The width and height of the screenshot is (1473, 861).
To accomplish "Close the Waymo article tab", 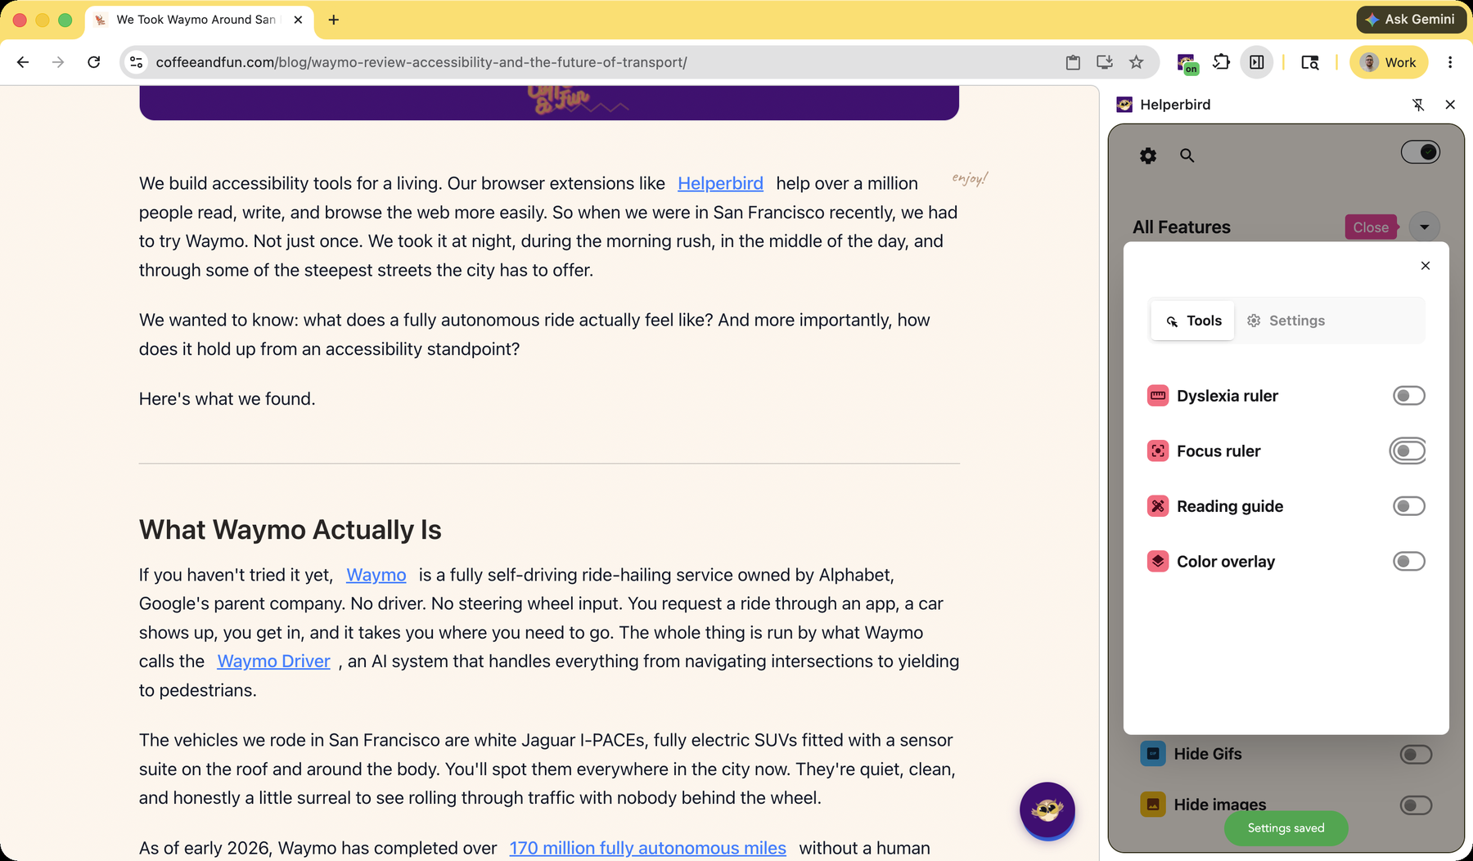I will point(298,20).
